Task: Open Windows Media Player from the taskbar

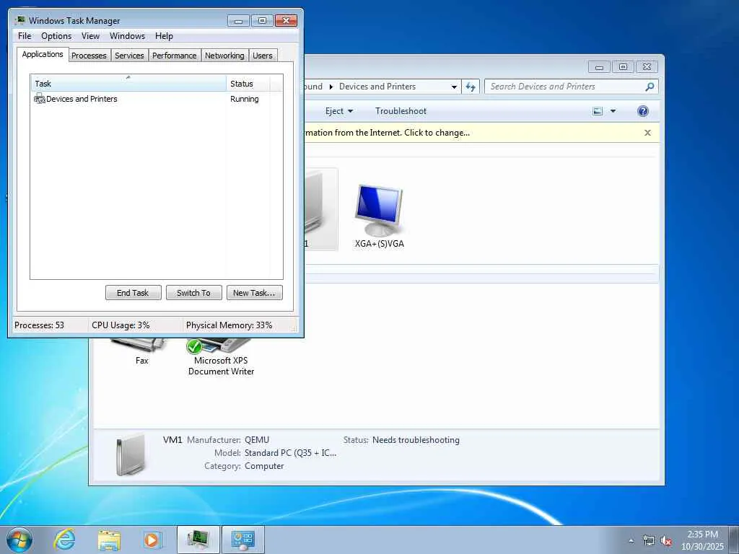Action: coord(152,540)
